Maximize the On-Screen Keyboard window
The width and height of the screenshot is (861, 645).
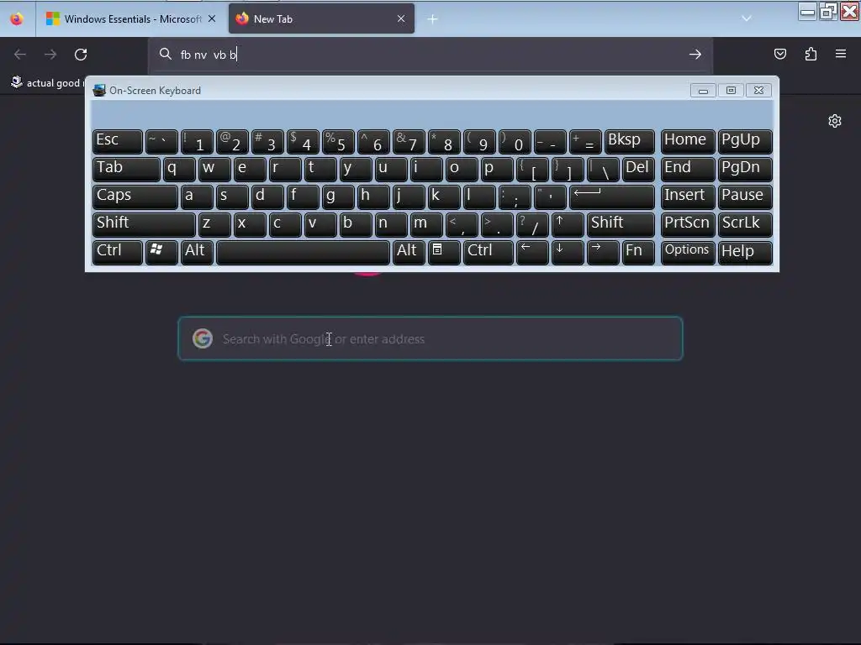pos(731,91)
